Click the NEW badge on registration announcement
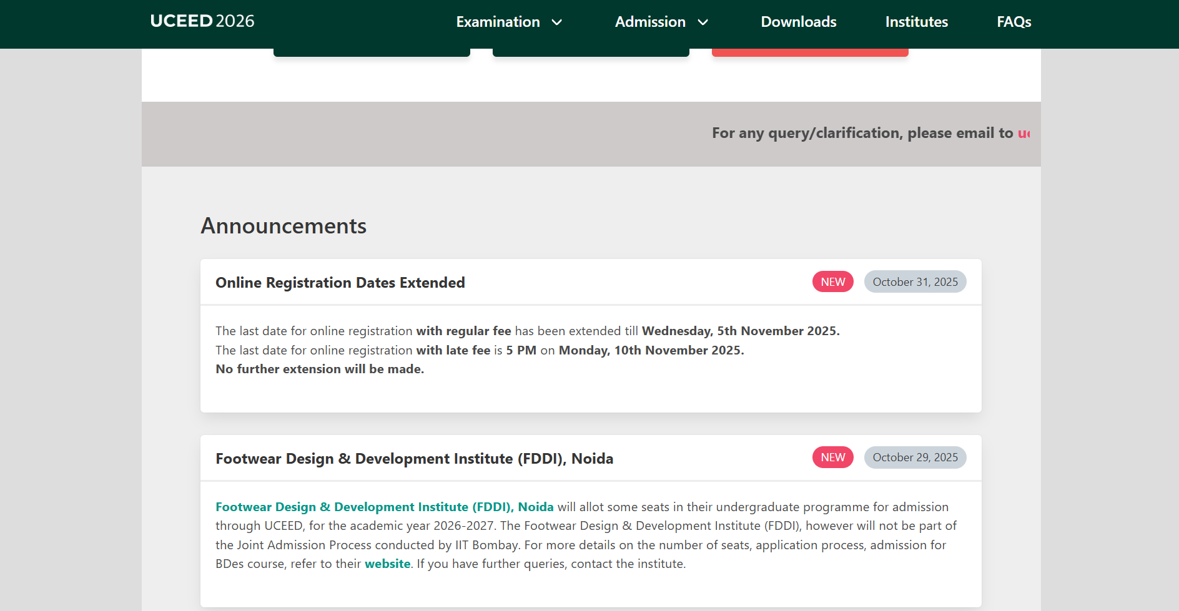This screenshot has height=611, width=1179. (x=832, y=281)
